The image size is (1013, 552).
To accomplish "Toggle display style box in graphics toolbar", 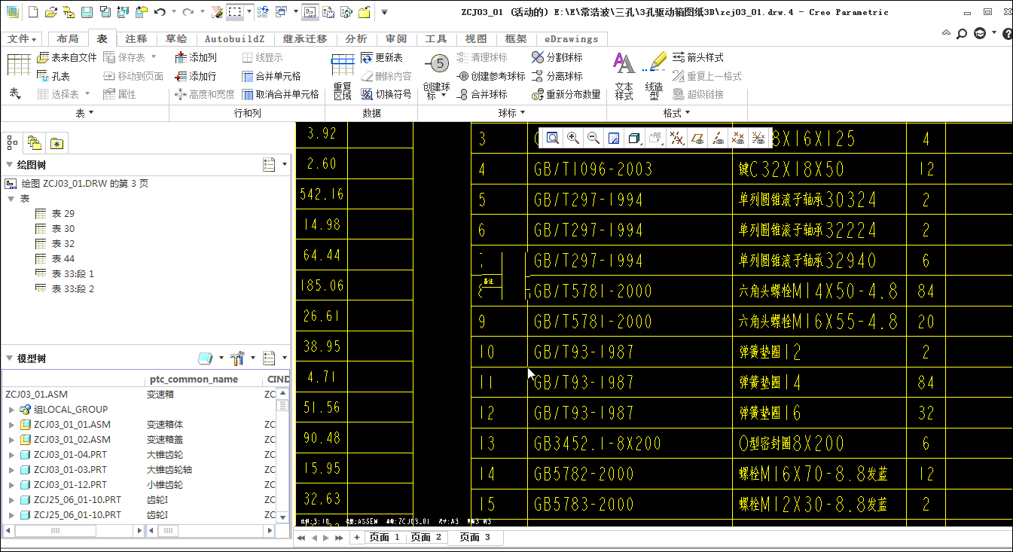I will [634, 138].
